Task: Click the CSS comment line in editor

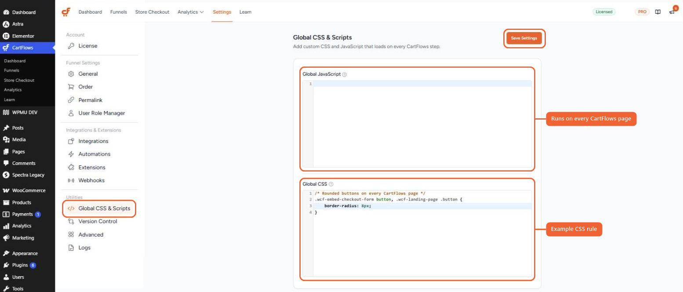Action: (x=370, y=193)
